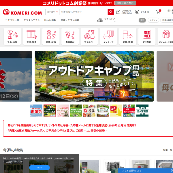
Task: Expand the マイストア chevron
Action: [115, 22]
